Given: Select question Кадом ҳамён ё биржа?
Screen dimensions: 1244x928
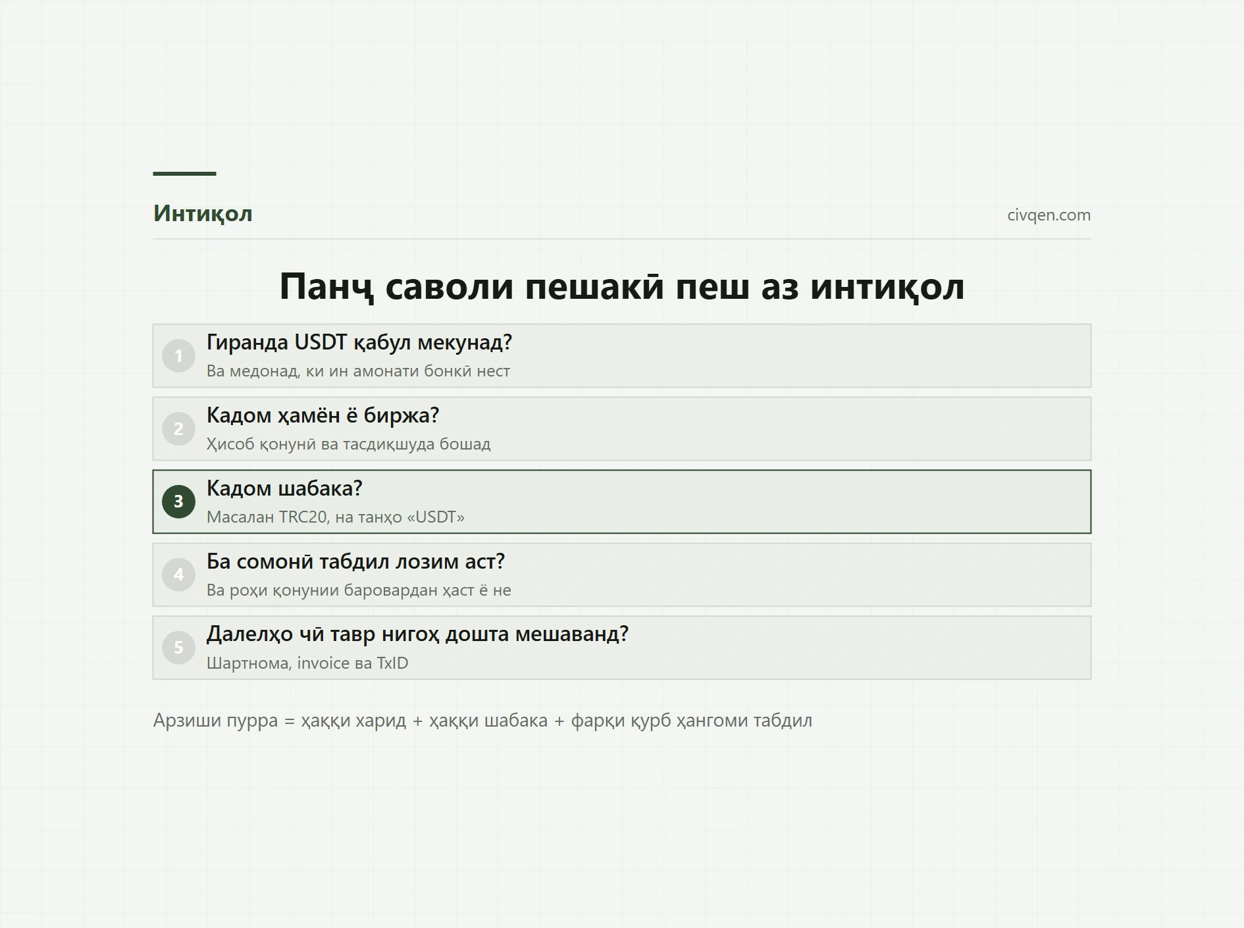Looking at the screenshot, I should tap(323, 415).
